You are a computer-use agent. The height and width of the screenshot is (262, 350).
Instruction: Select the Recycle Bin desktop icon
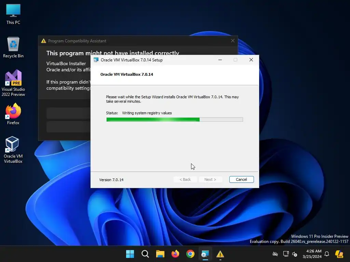13,47
